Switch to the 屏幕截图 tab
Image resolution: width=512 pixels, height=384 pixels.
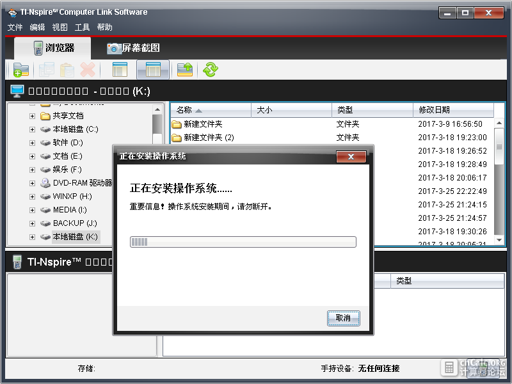click(x=133, y=48)
